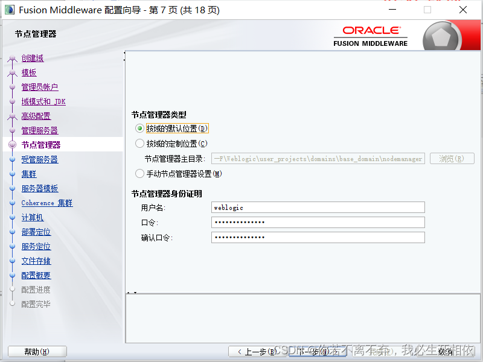Click the 用户名 field label
This screenshot has width=483, height=362.
tap(153, 208)
